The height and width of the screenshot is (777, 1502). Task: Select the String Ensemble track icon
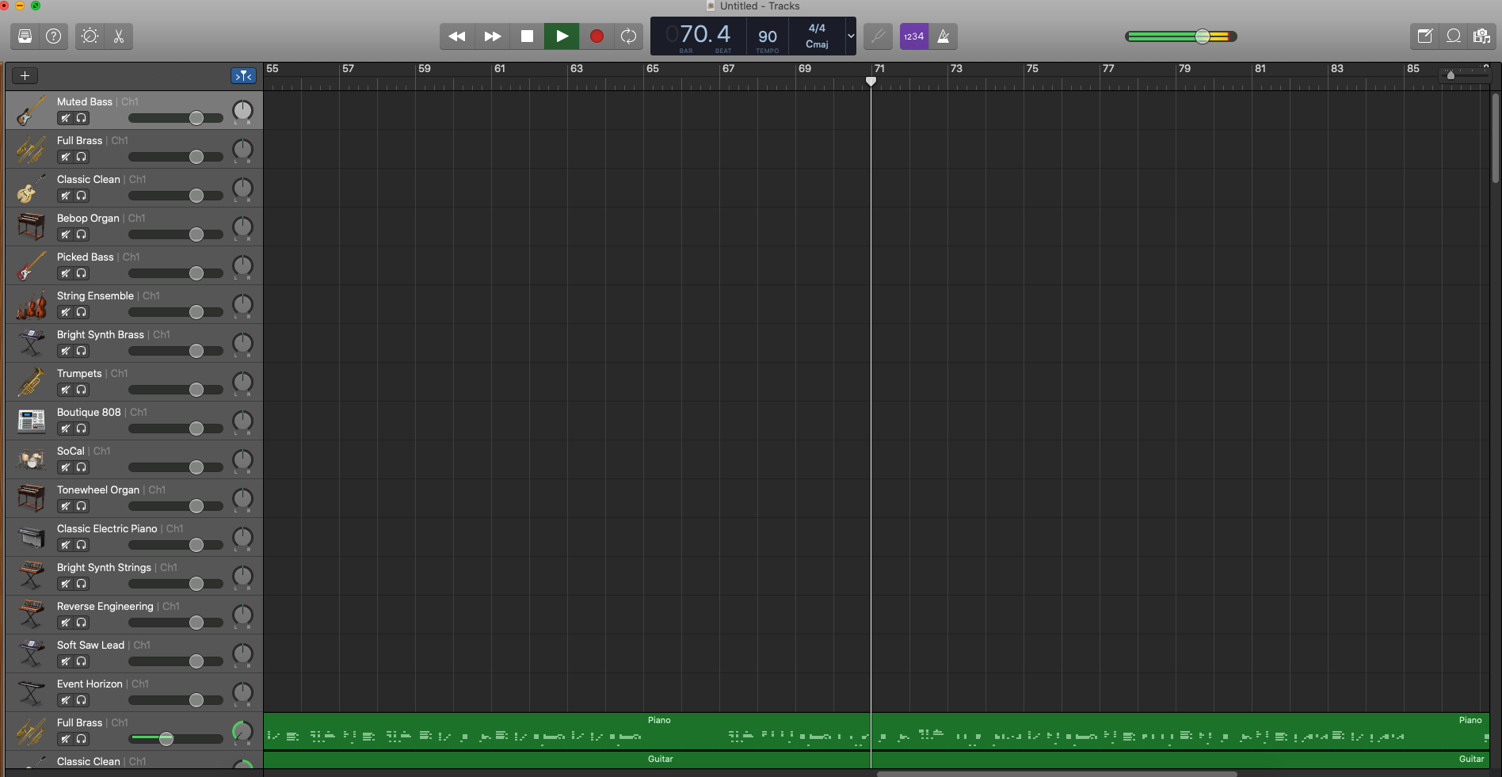point(31,305)
